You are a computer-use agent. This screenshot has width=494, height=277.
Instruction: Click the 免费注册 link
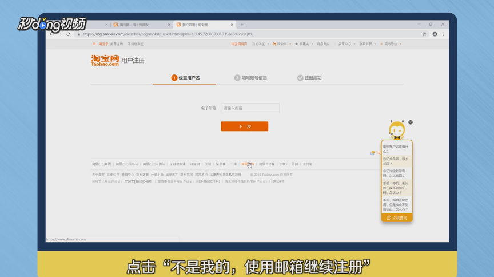117,44
